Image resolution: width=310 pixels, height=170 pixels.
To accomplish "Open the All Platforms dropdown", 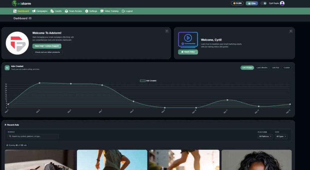I will tap(265, 136).
